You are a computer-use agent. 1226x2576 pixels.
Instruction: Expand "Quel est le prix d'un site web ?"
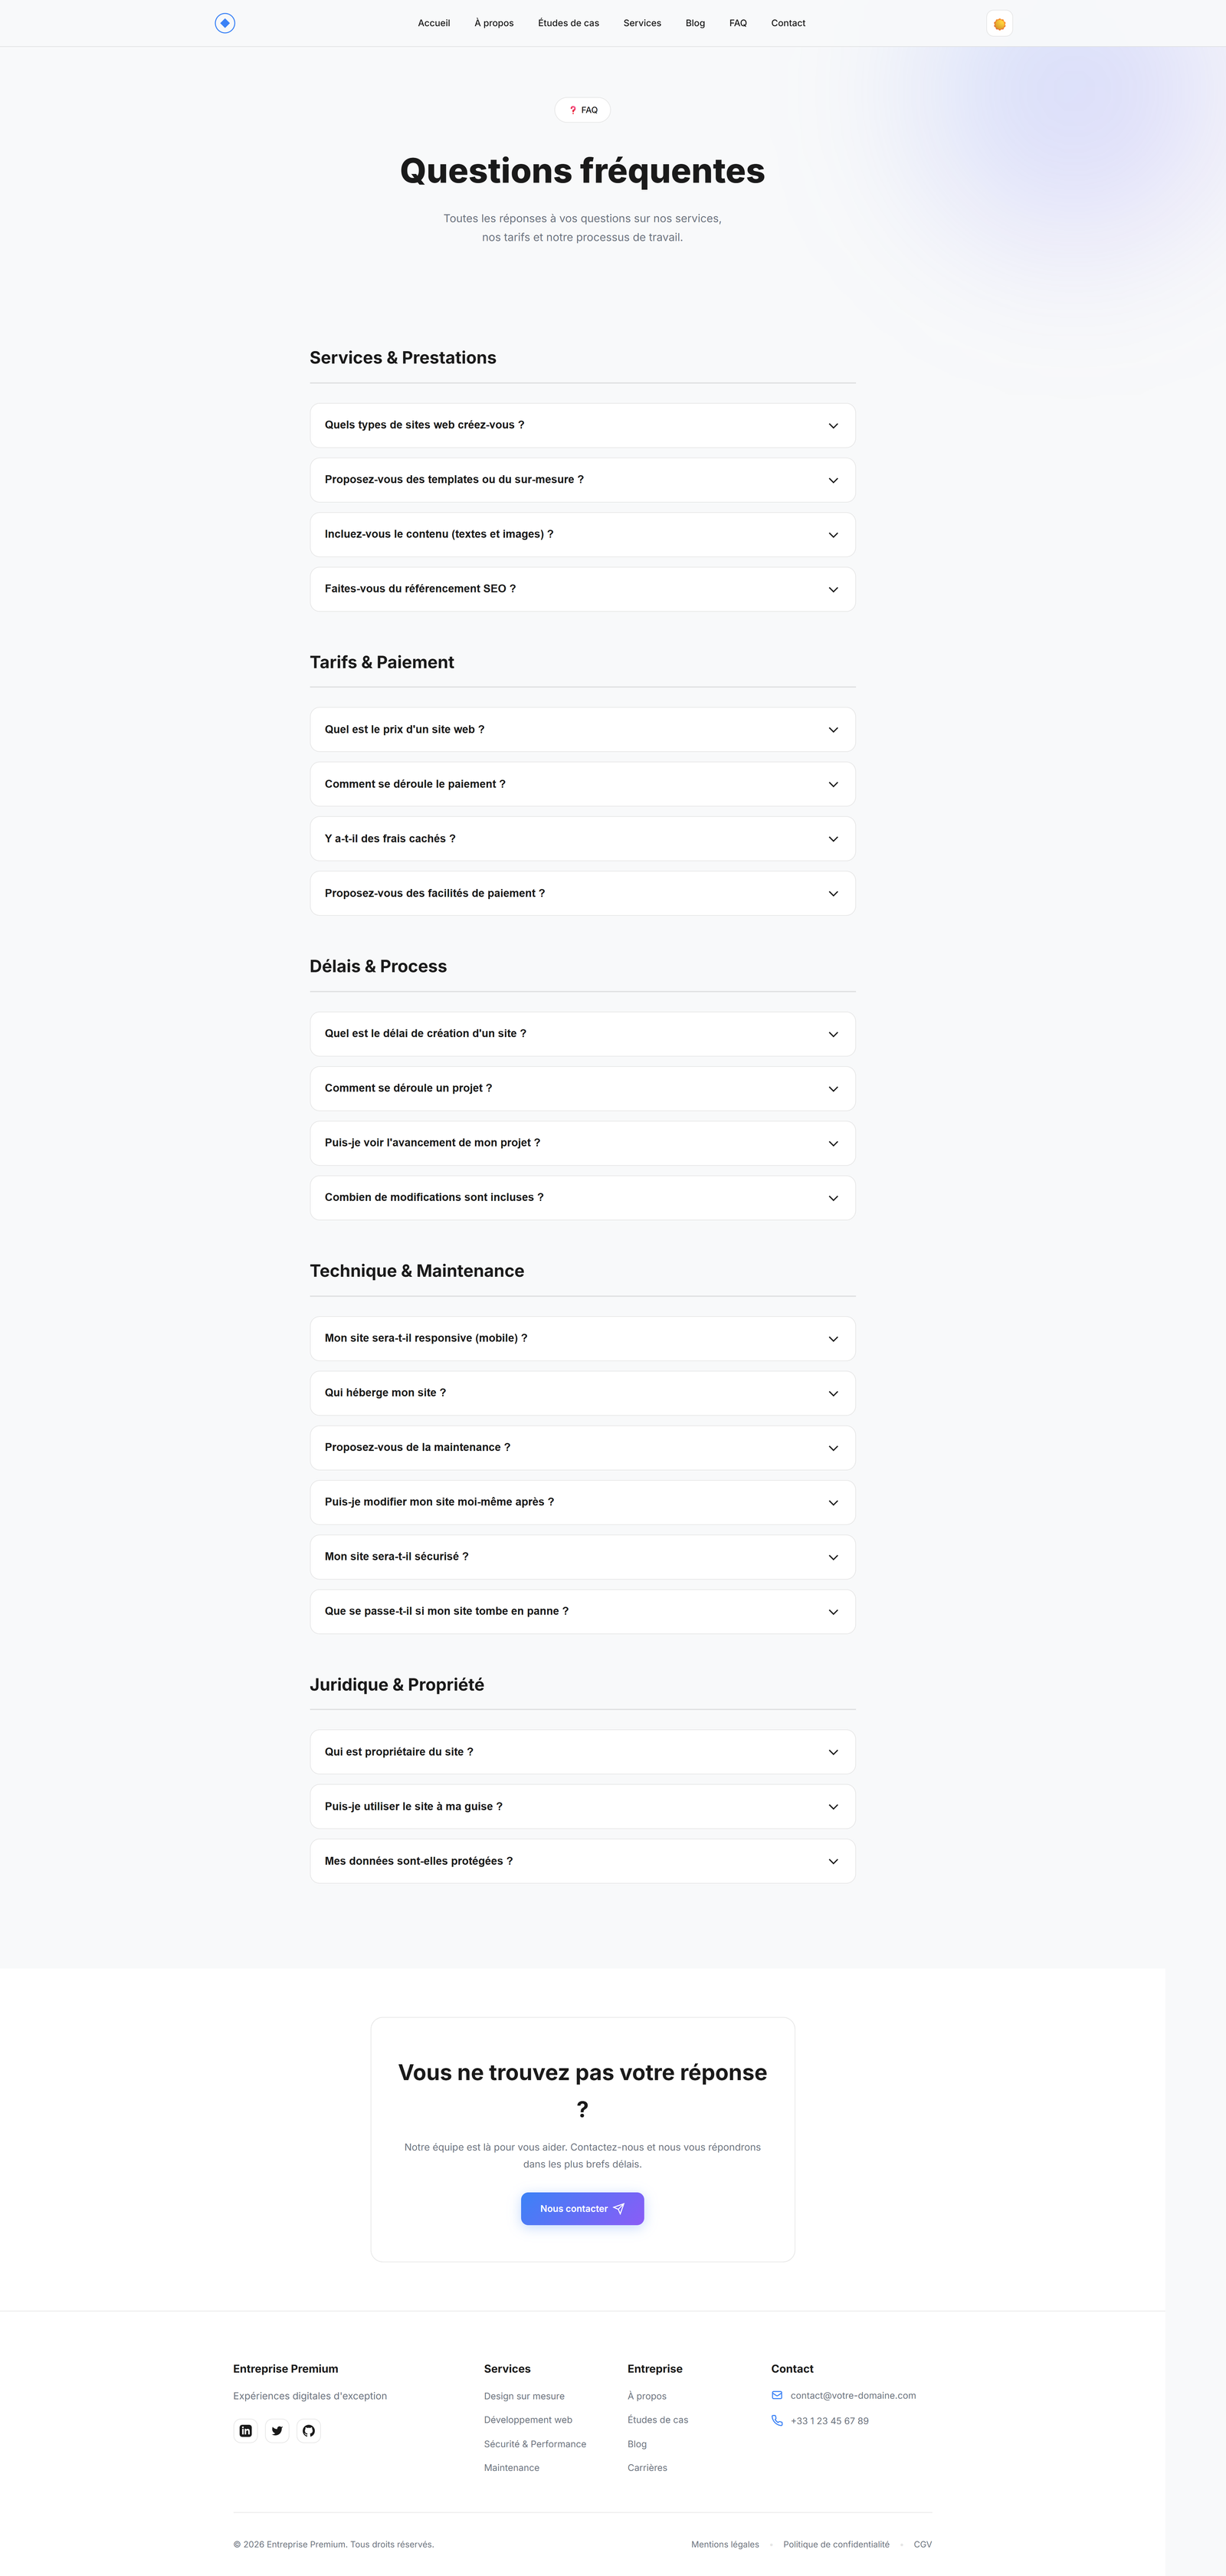(x=582, y=730)
